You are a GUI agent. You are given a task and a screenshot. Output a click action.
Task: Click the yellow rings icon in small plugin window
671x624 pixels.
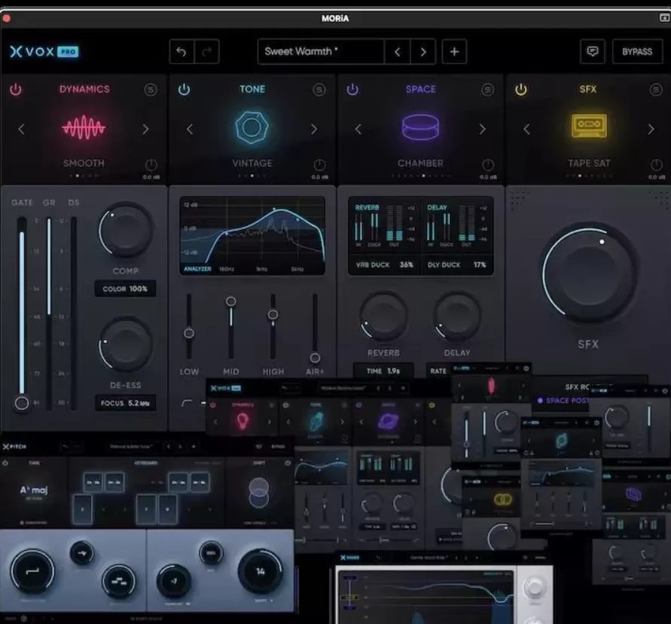pyautogui.click(x=503, y=500)
